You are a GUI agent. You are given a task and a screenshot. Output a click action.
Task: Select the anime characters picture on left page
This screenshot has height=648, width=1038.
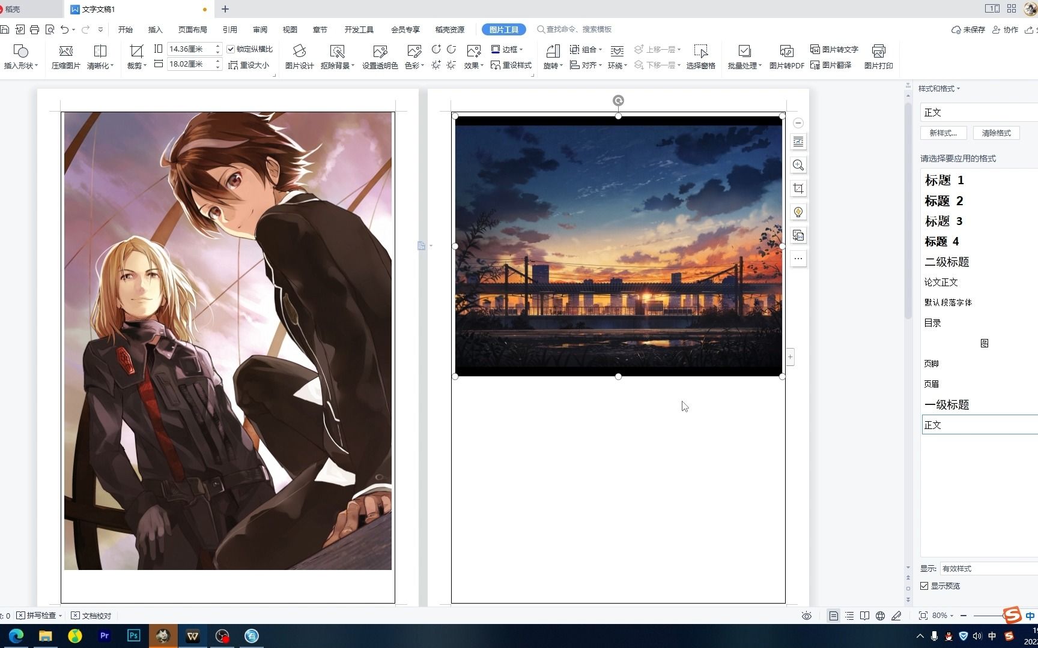click(228, 341)
